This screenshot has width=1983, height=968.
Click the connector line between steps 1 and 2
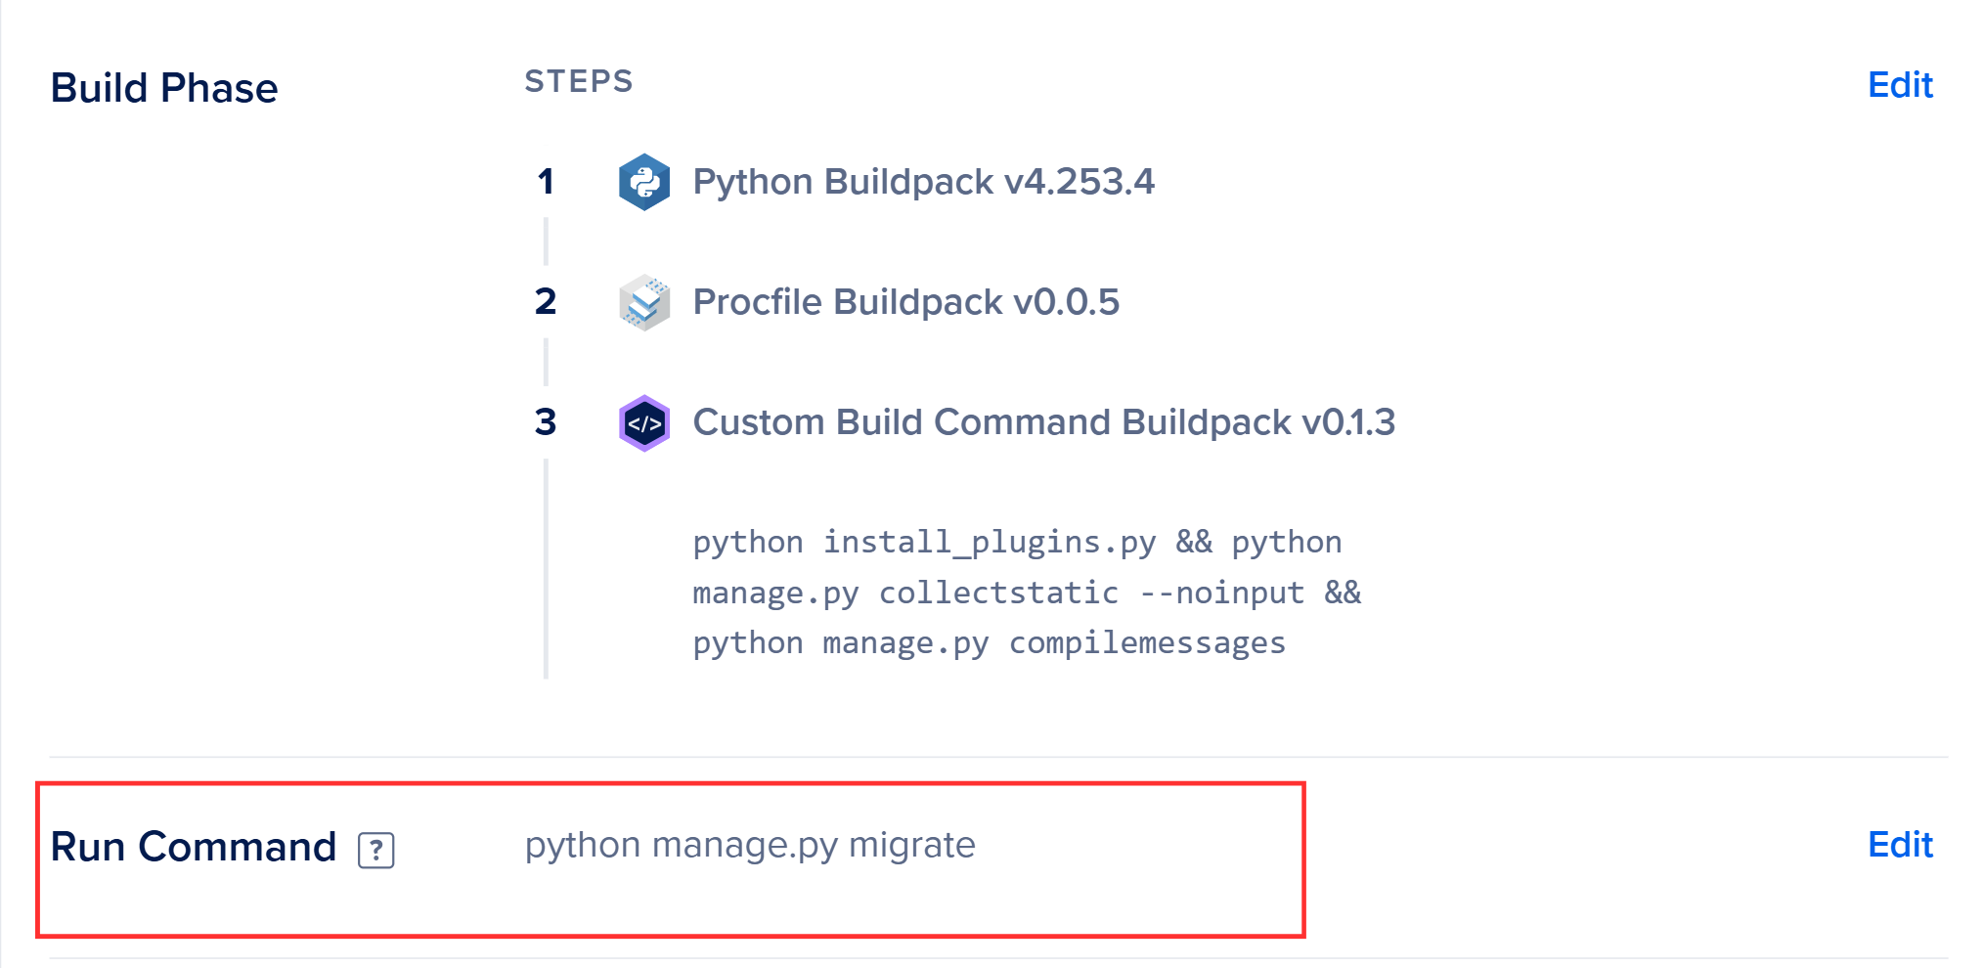pyautogui.click(x=546, y=242)
